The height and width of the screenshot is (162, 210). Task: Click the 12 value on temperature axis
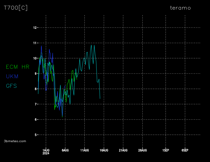(x=35, y=28)
